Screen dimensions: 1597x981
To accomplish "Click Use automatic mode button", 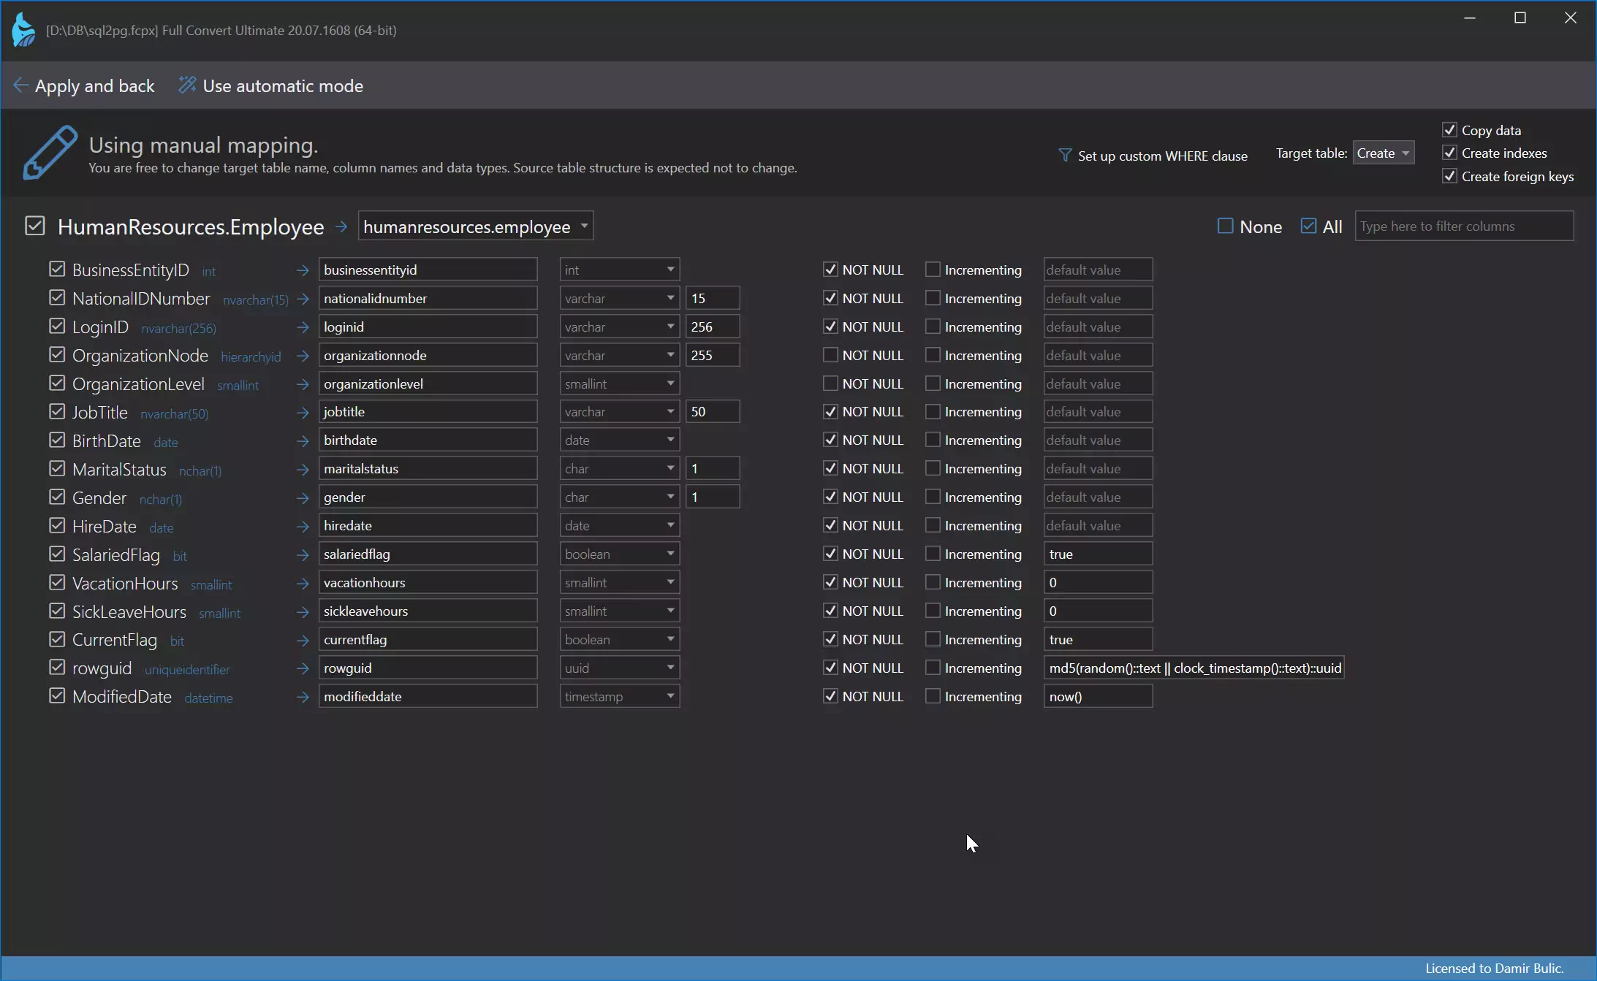I will tap(270, 85).
